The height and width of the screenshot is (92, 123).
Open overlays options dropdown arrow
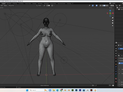[x=98, y=6]
